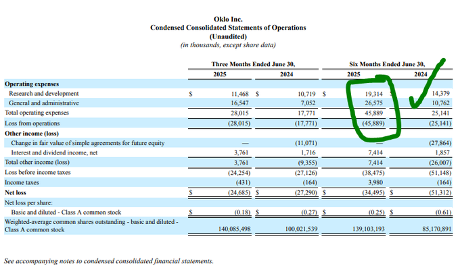The image size is (460, 280).
Task: Click per-share loss value (0.61)
Action: [443, 213]
